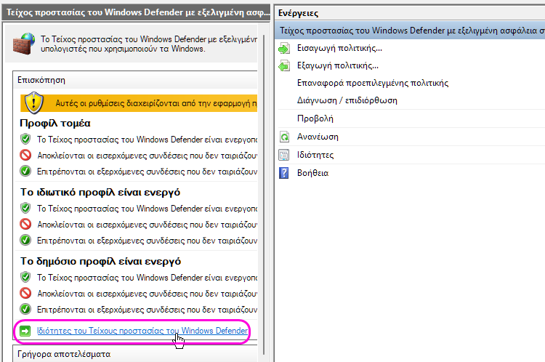Click red blocked icon under ιδιωτικό προφίλ

(25, 225)
